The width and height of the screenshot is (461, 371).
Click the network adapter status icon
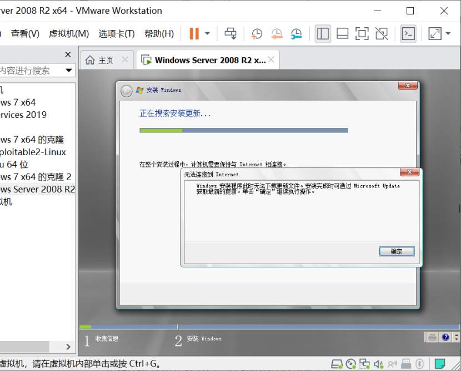point(364,364)
